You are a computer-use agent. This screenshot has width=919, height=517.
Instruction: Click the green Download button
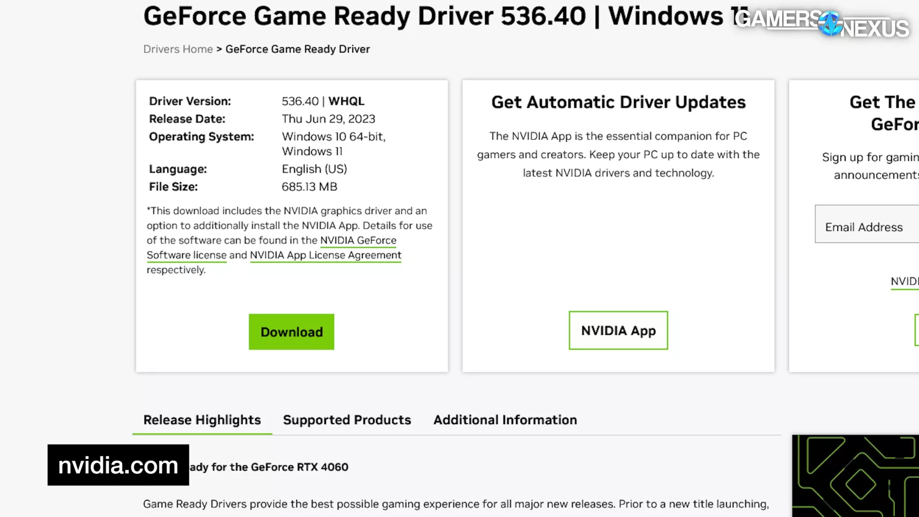coord(291,332)
